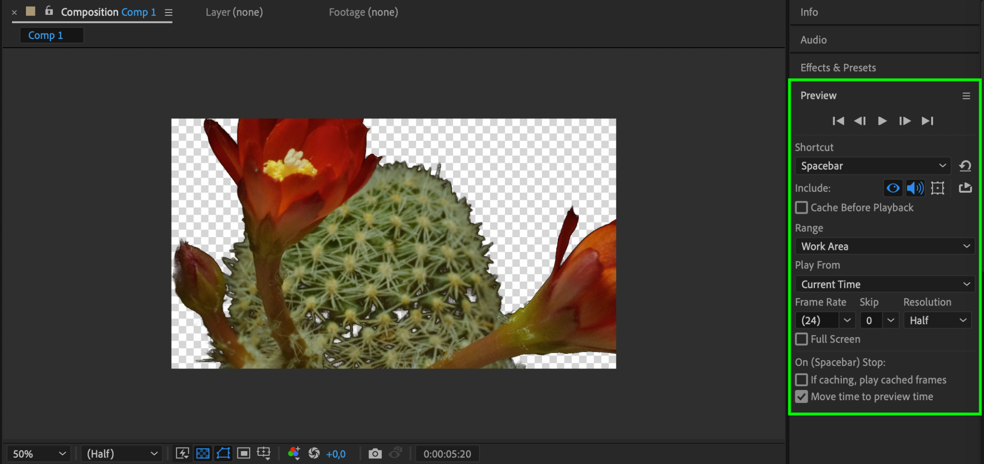Jump to the last frame
Image resolution: width=984 pixels, height=464 pixels.
pos(927,121)
